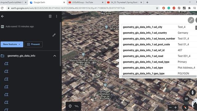Zoom in with the plus button
The height and width of the screenshot is (111, 197).
pyautogui.click(x=175, y=107)
